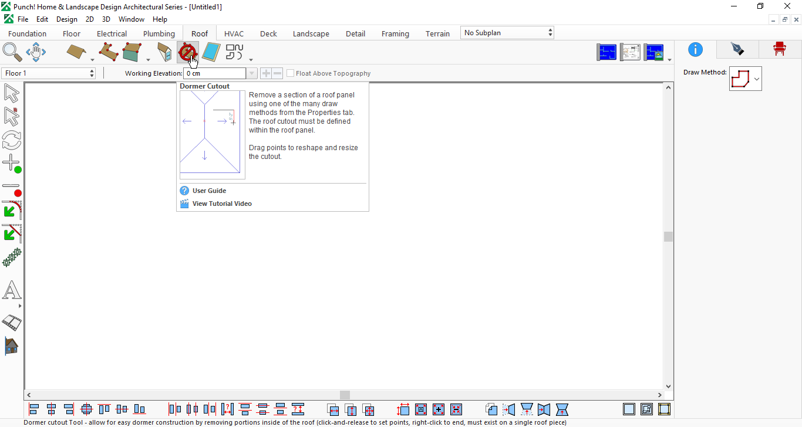Viewport: 802px width, 427px height.
Task: Open the No Subplan dropdown
Action: point(507,33)
